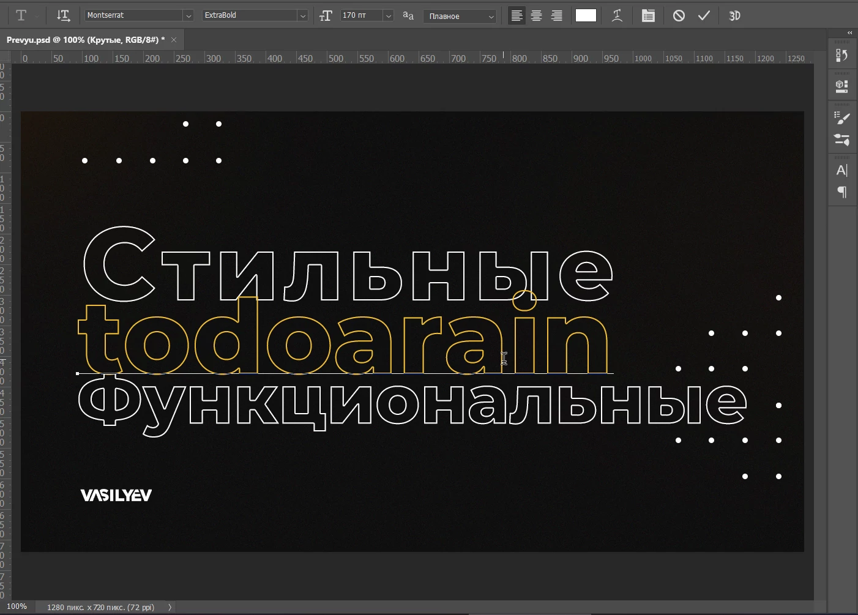Toggle the Character and Paragraph panels icon
Image resolution: width=858 pixels, height=615 pixels.
point(648,15)
